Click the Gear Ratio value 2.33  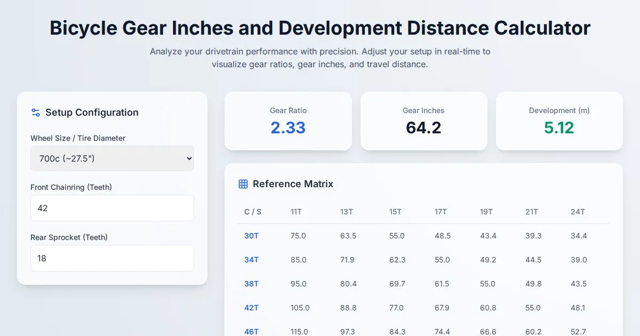pyautogui.click(x=288, y=128)
